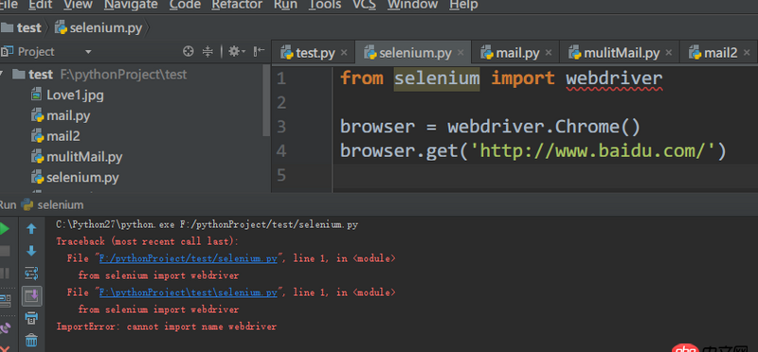Click gutter line number 3

pos(281,127)
